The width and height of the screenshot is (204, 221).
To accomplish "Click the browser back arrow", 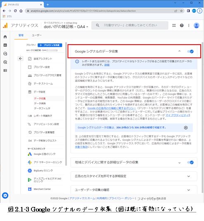I will [x=4, y=11].
